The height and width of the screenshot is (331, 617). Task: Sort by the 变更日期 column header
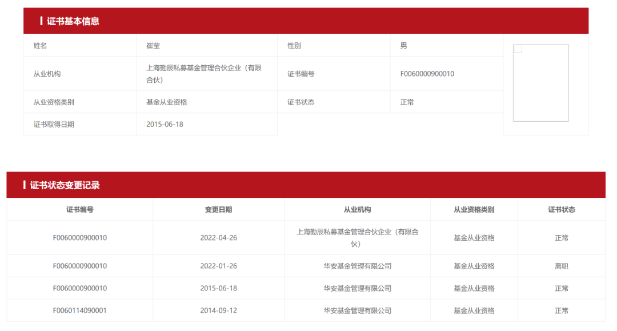pos(218,210)
